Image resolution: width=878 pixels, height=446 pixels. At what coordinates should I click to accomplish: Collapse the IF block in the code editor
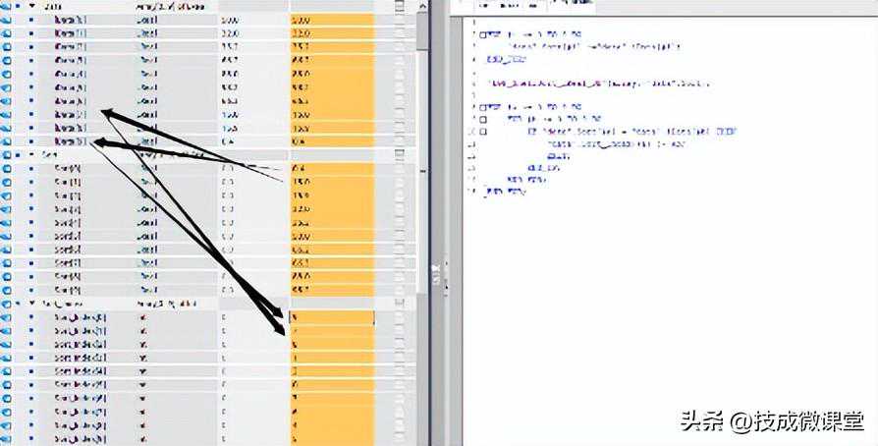[x=482, y=130]
